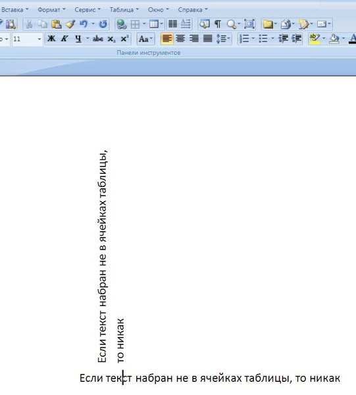Open the line spacing dropdown arrow
This screenshot has width=356, height=395.
pyautogui.click(x=229, y=39)
